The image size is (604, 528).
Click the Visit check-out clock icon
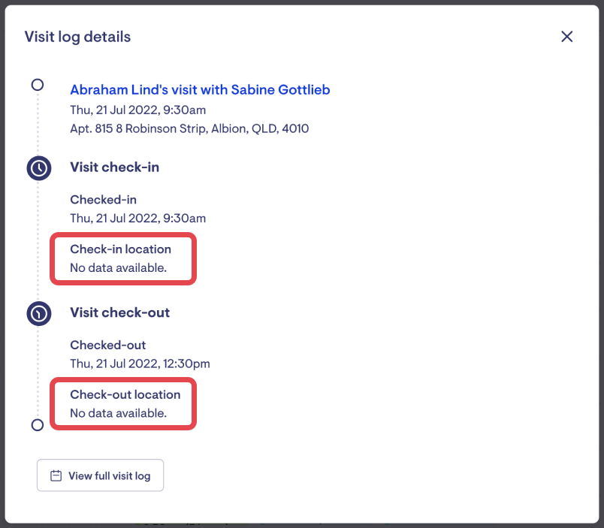[x=39, y=312]
